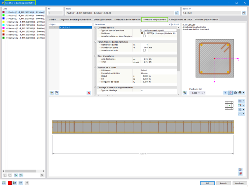The width and height of the screenshot is (249, 187).
Task: Click the Position x stepper arrows
Action: click(202, 93)
